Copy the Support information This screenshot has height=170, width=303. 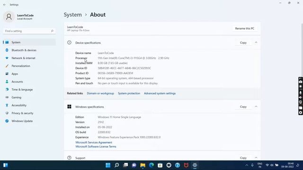243,158
